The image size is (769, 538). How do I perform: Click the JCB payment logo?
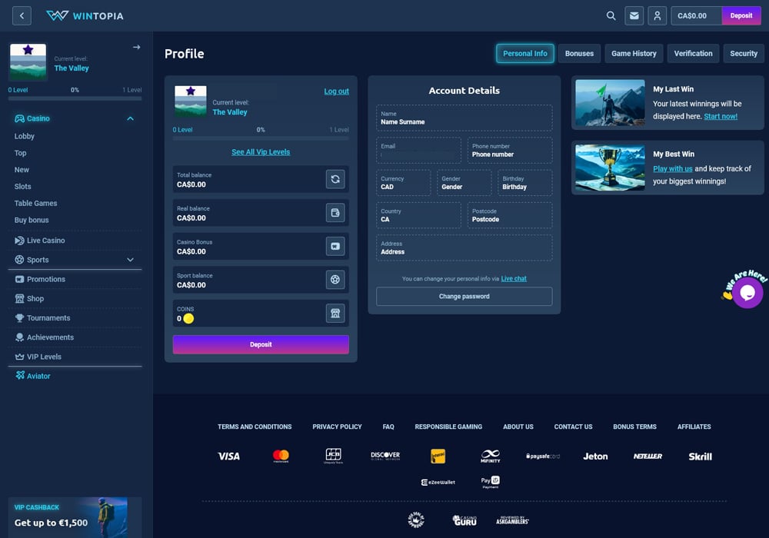[334, 457]
